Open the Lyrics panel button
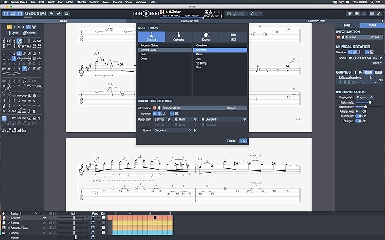 click(12, 33)
